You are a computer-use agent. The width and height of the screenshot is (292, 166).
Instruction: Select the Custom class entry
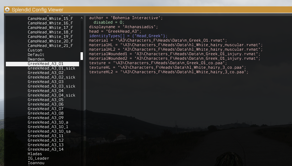(x=35, y=50)
